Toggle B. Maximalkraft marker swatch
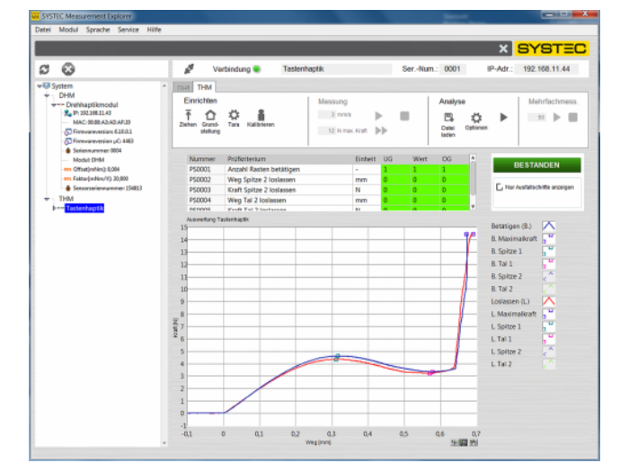This screenshot has width=629, height=472. coord(548,238)
